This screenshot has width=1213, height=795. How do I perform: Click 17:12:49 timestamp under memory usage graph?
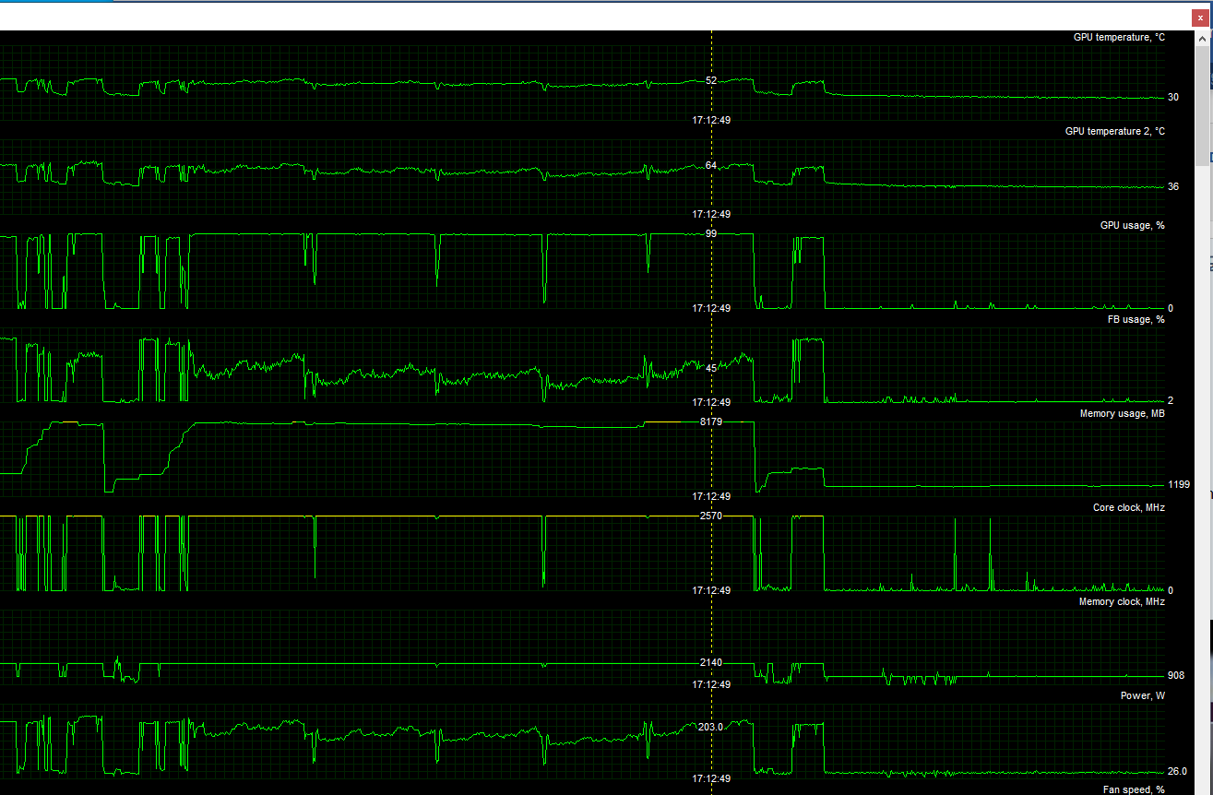pos(711,496)
